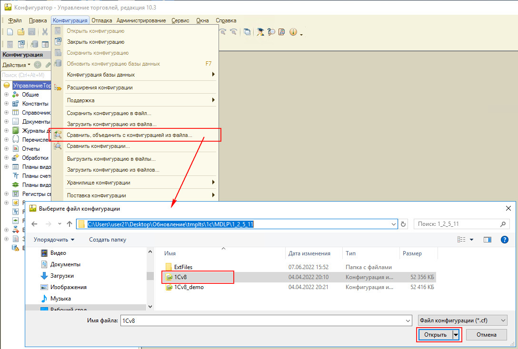Sort files by Размер column
The height and width of the screenshot is (349, 518).
(418, 253)
